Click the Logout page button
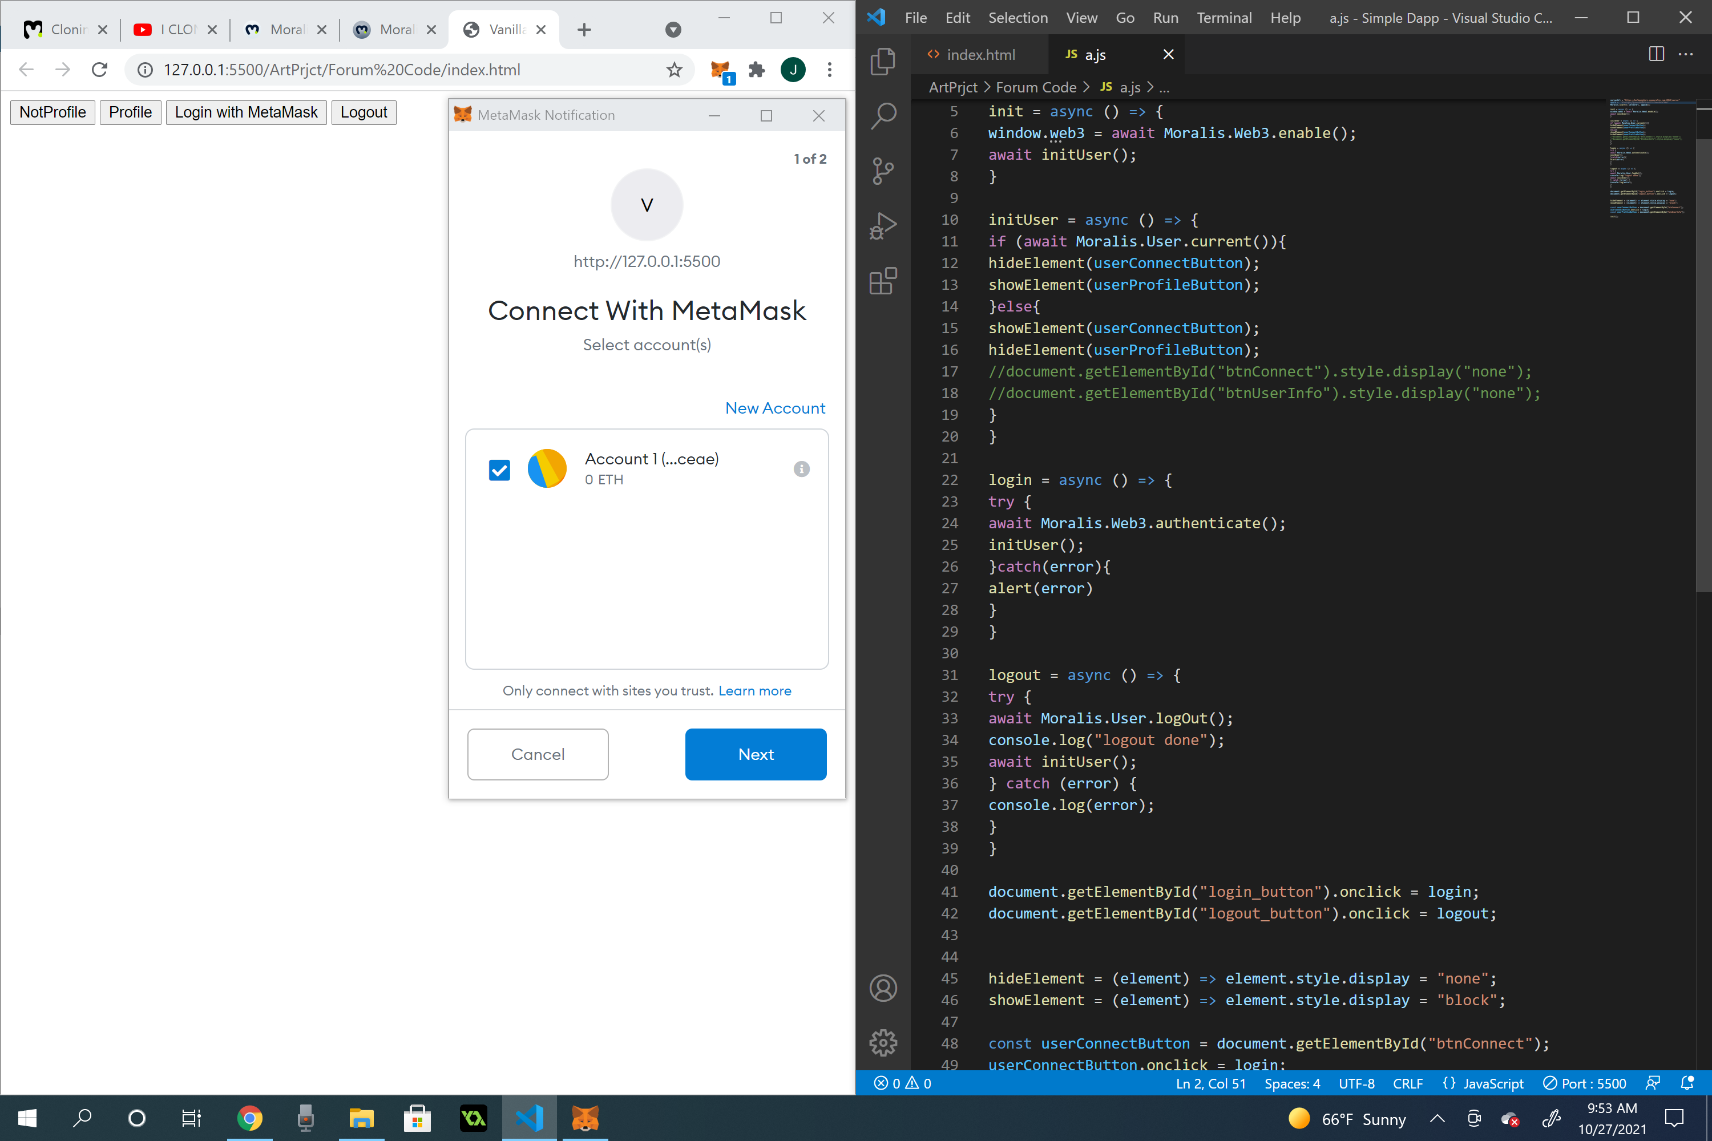Image resolution: width=1712 pixels, height=1141 pixels. point(364,112)
